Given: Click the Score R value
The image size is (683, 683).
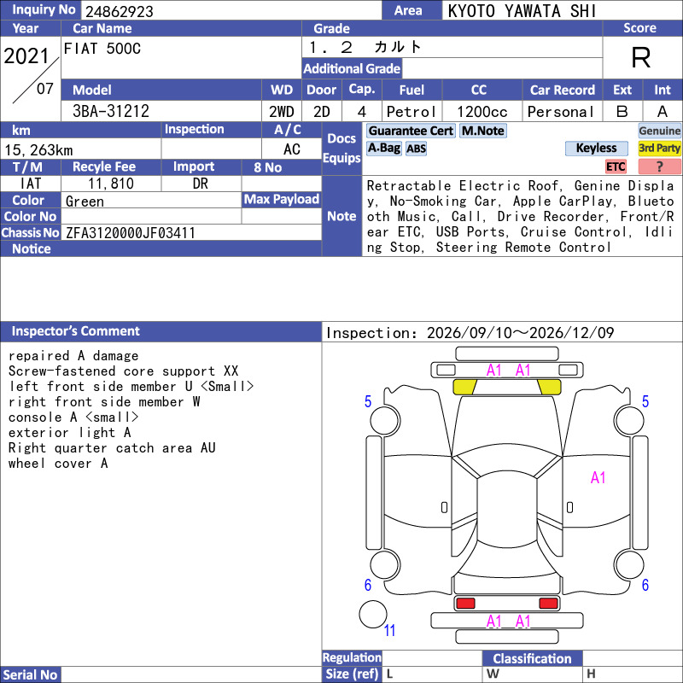Looking at the screenshot, I should [641, 57].
